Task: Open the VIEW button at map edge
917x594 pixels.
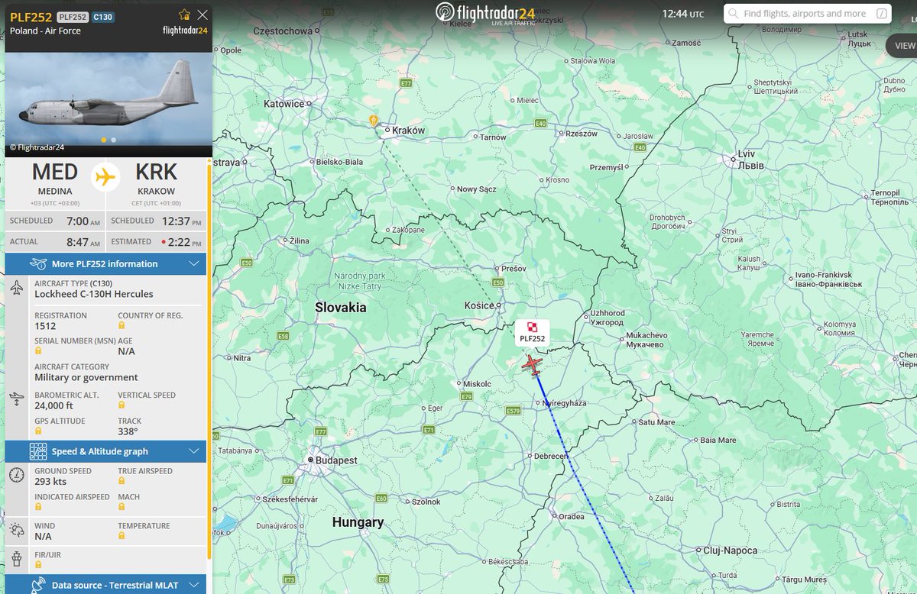Action: click(x=902, y=46)
